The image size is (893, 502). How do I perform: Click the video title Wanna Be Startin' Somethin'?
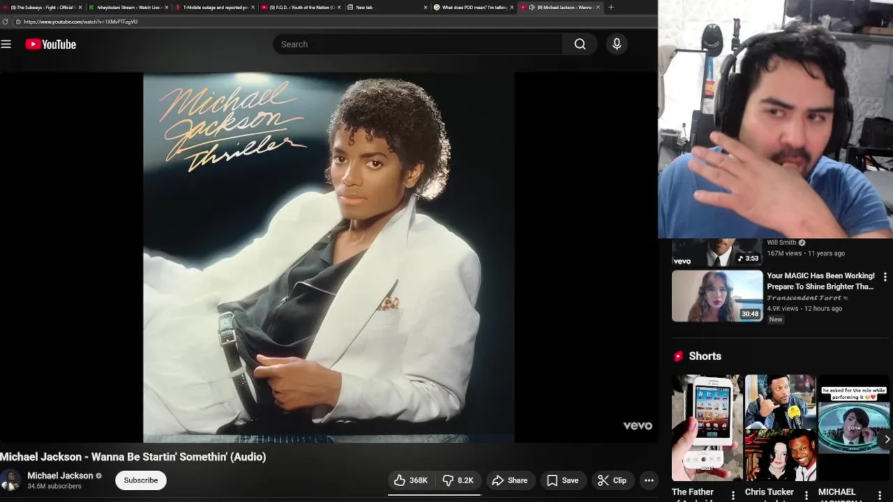click(x=133, y=457)
